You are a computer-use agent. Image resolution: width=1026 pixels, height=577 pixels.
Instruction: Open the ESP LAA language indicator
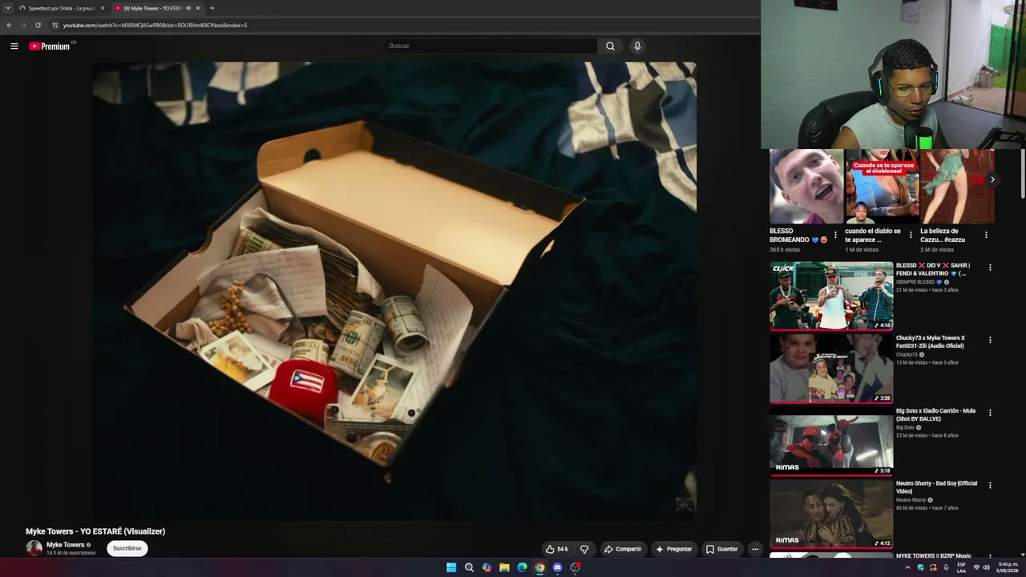(961, 567)
